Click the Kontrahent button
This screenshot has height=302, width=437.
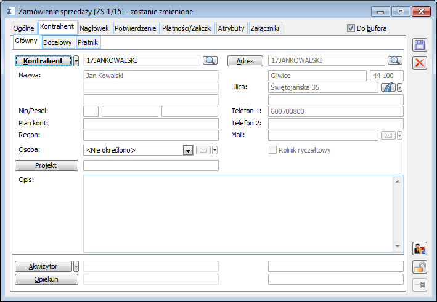[x=43, y=61]
